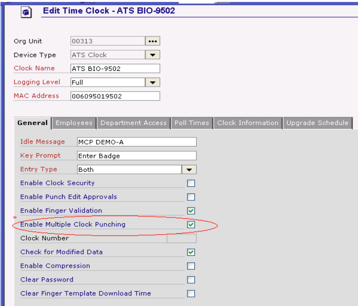
Task: Toggle the Clear Password checkbox
Action: [x=191, y=280]
